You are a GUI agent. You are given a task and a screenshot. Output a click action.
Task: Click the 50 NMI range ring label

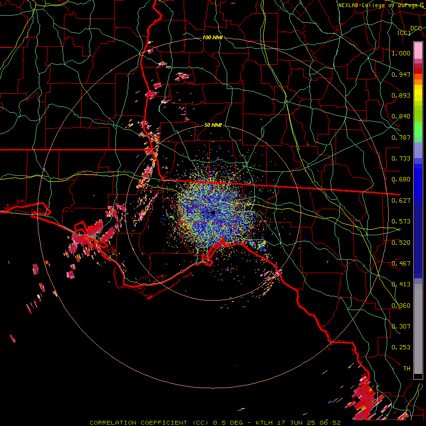pos(213,125)
